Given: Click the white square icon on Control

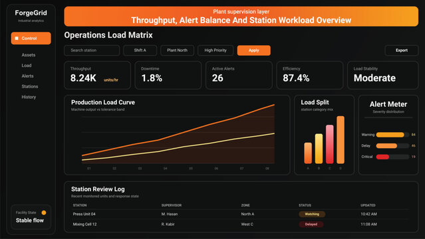Looking at the screenshot, I should [x=17, y=38].
